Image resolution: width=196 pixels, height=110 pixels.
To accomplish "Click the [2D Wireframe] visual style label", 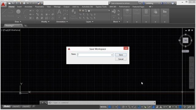I will (14, 30).
